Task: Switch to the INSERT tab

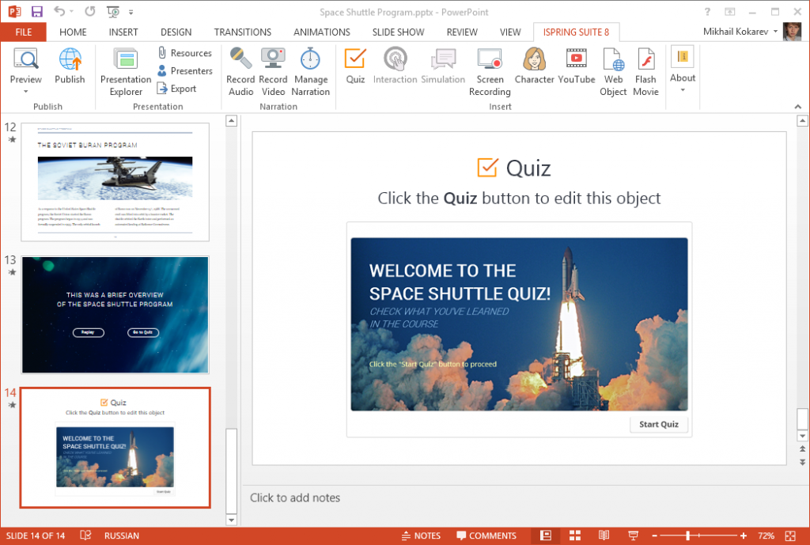Action: point(123,32)
